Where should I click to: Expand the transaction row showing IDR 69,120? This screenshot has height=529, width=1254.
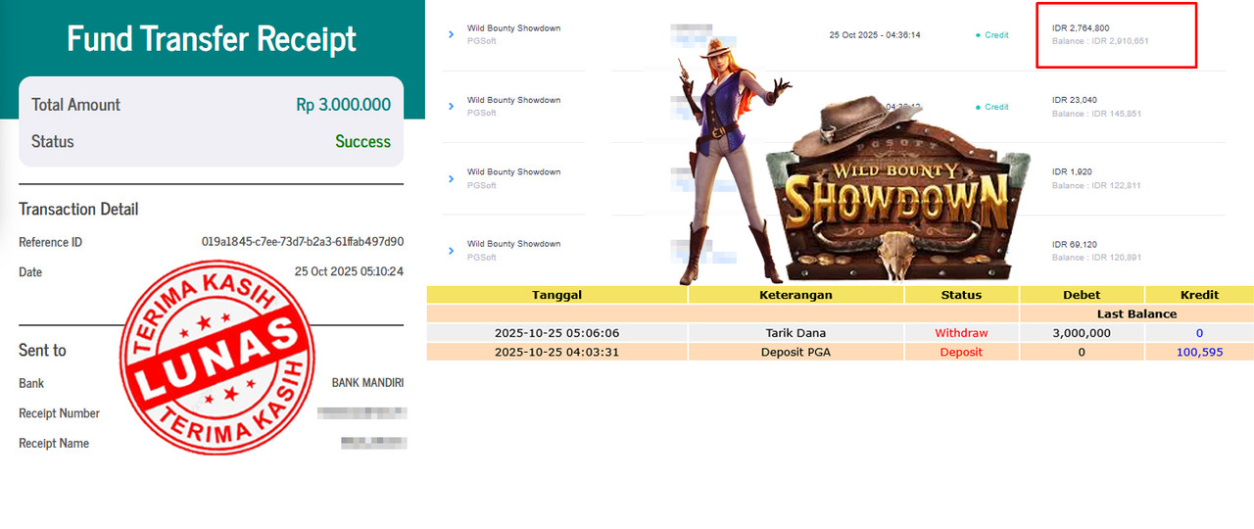pyautogui.click(x=451, y=250)
